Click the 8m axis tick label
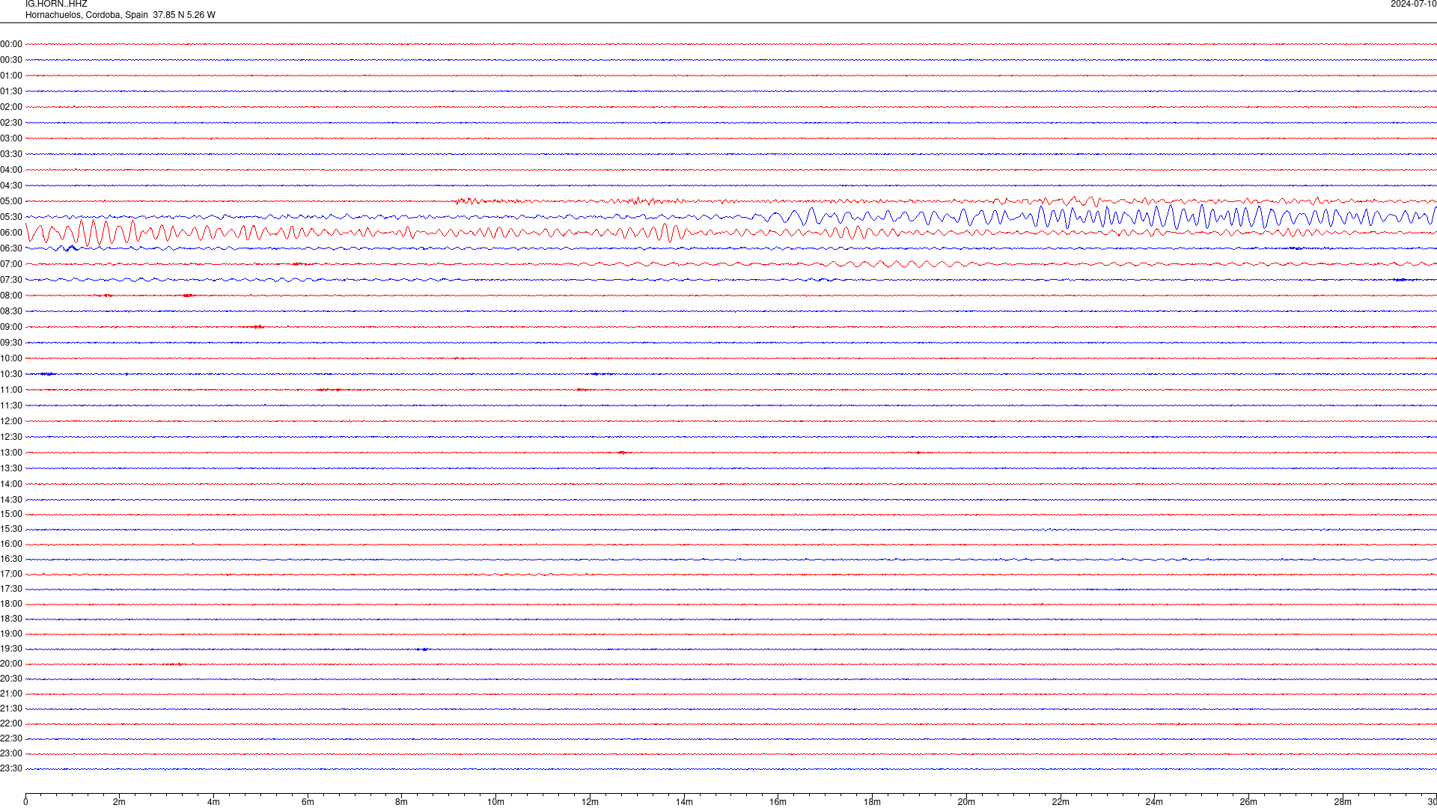Screen dimensions: 1437x808 pos(401,802)
